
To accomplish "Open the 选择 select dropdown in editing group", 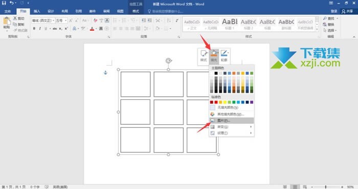I will click(x=330, y=30).
